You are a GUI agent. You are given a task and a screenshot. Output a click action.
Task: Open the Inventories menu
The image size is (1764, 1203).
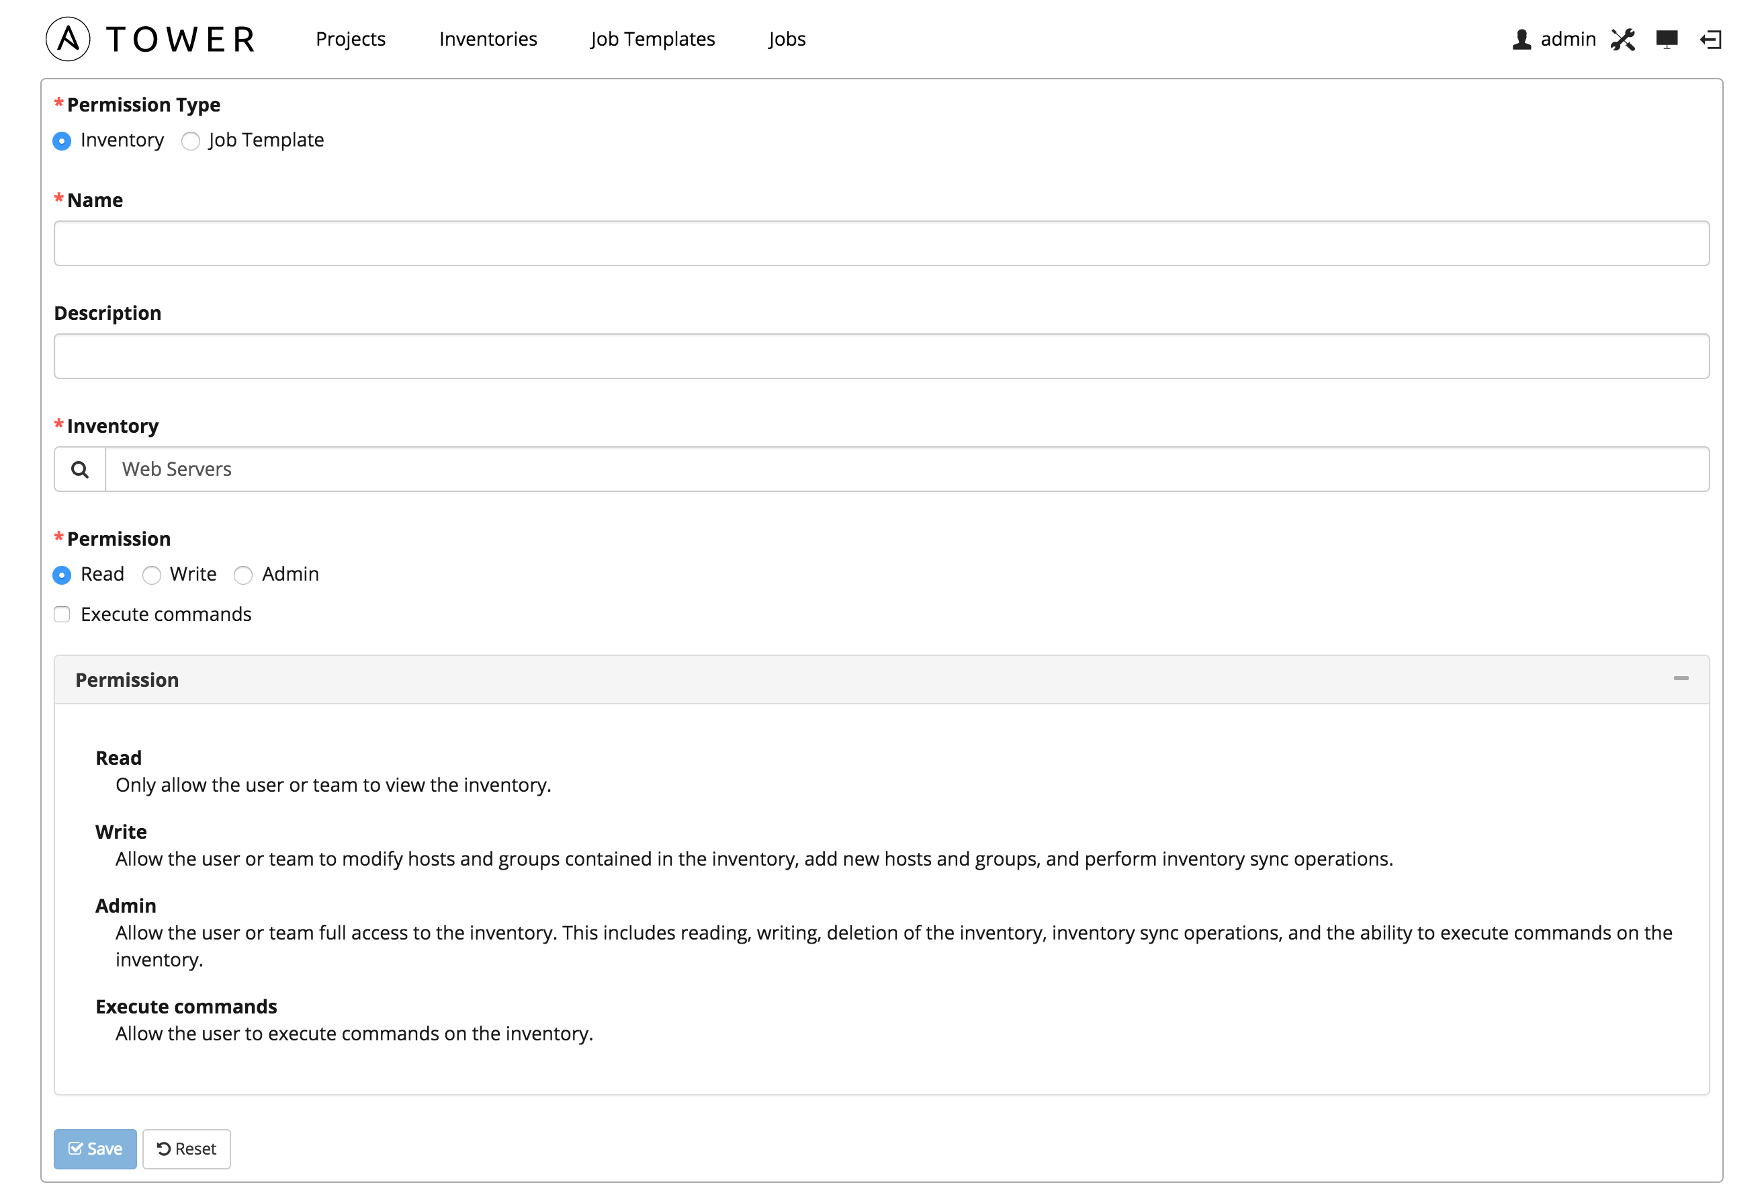[x=488, y=39]
